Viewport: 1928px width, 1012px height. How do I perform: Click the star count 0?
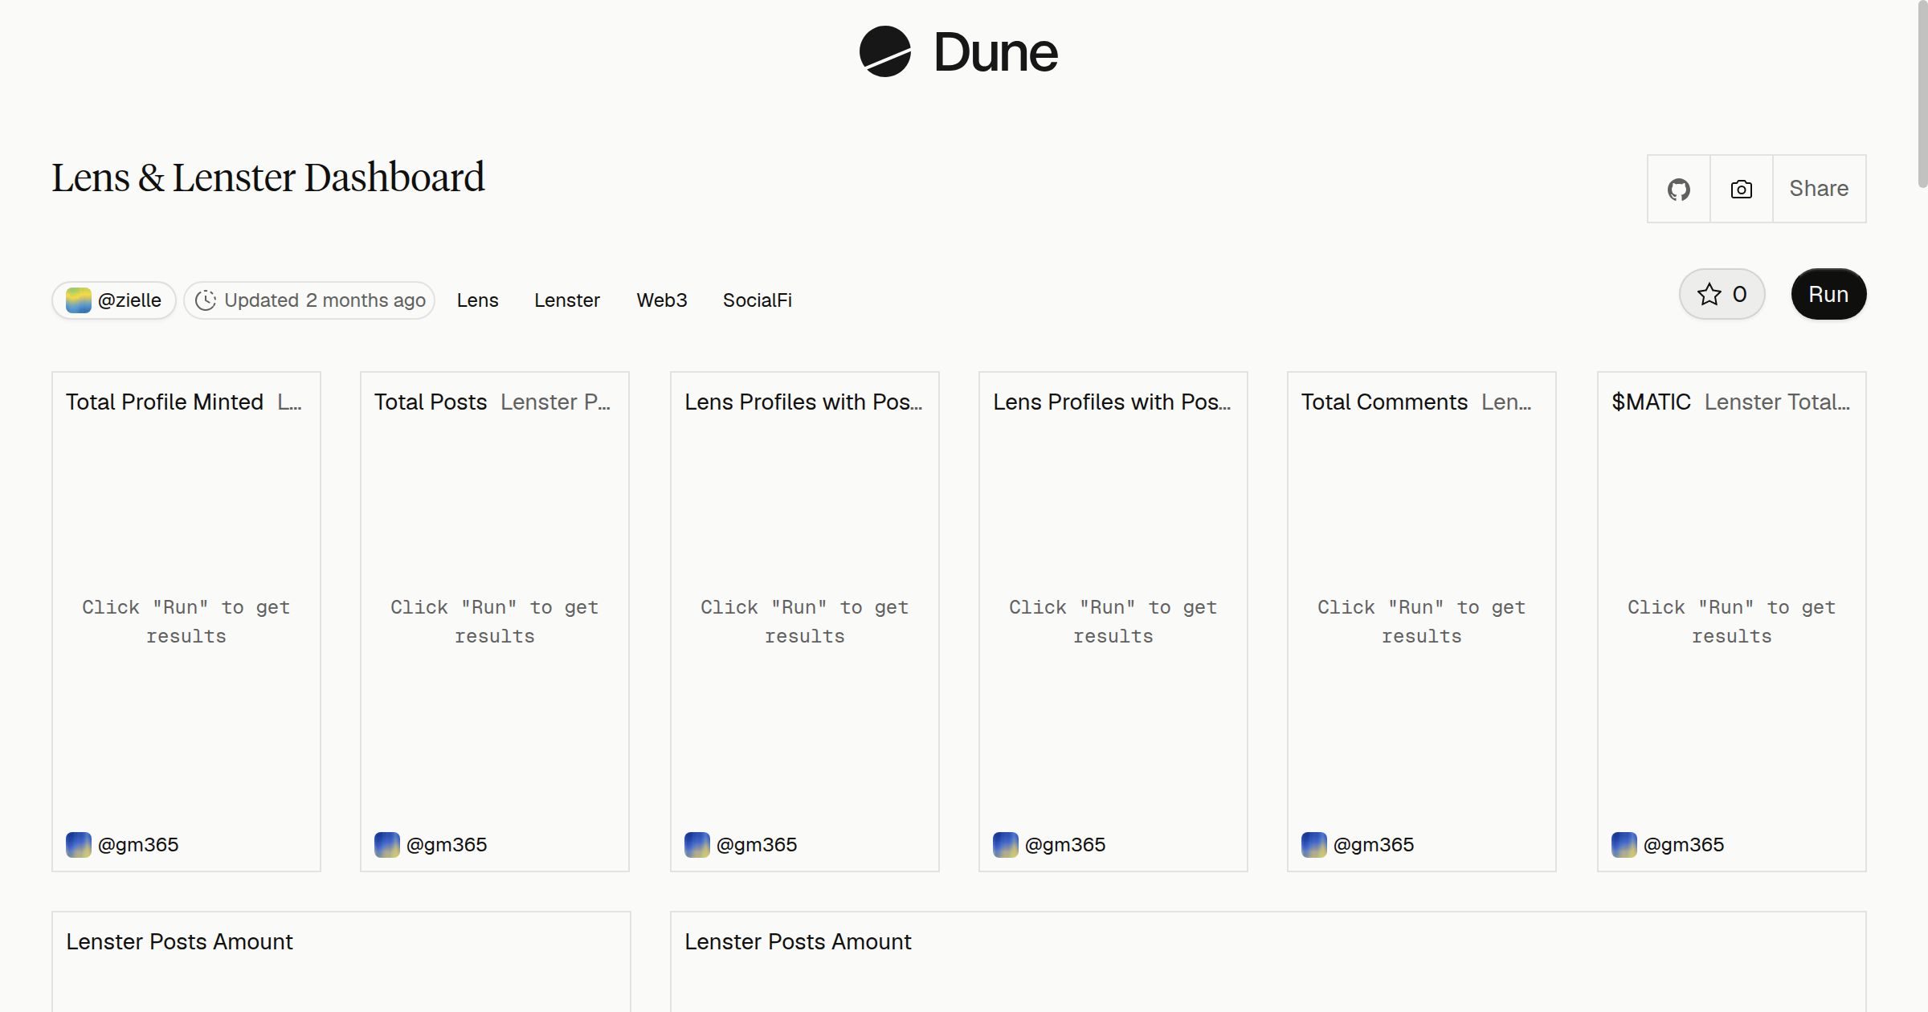[1739, 295]
